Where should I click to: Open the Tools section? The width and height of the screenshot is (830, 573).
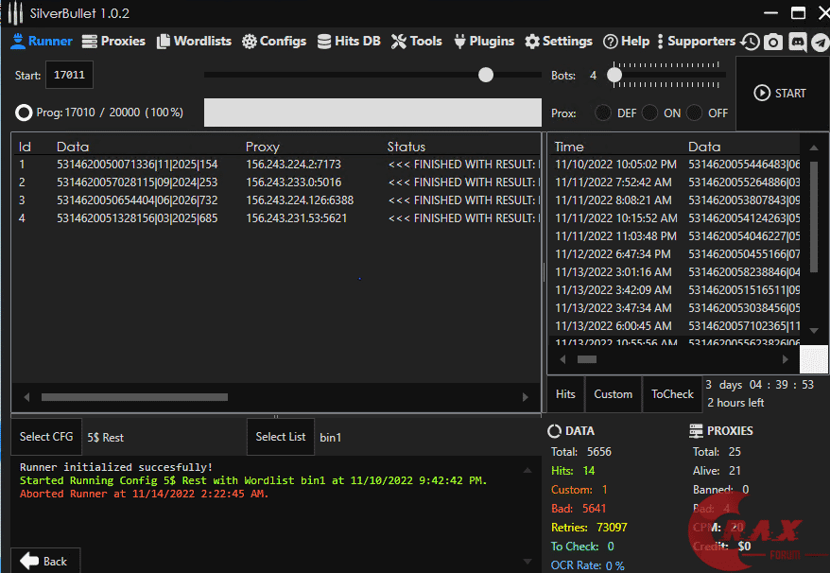416,42
